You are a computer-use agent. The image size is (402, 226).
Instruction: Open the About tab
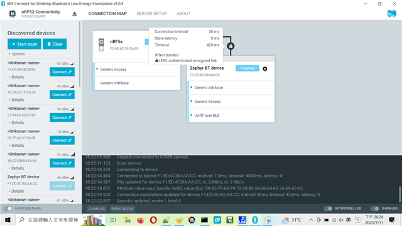click(x=183, y=14)
